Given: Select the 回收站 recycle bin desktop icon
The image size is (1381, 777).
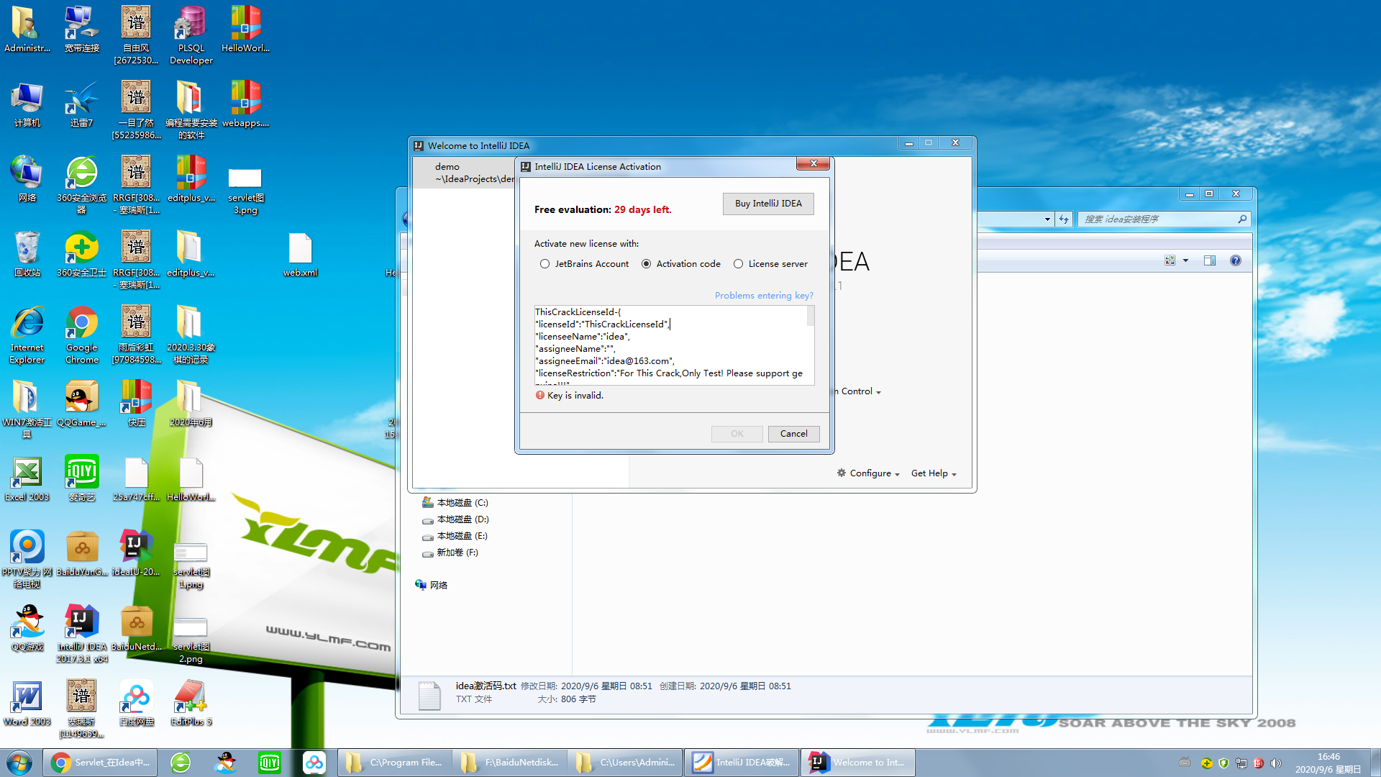Looking at the screenshot, I should tap(27, 254).
